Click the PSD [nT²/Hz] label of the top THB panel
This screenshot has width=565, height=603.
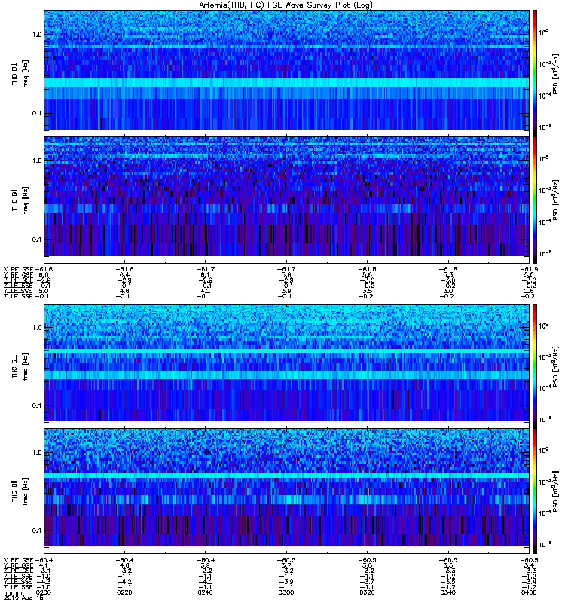coord(556,74)
